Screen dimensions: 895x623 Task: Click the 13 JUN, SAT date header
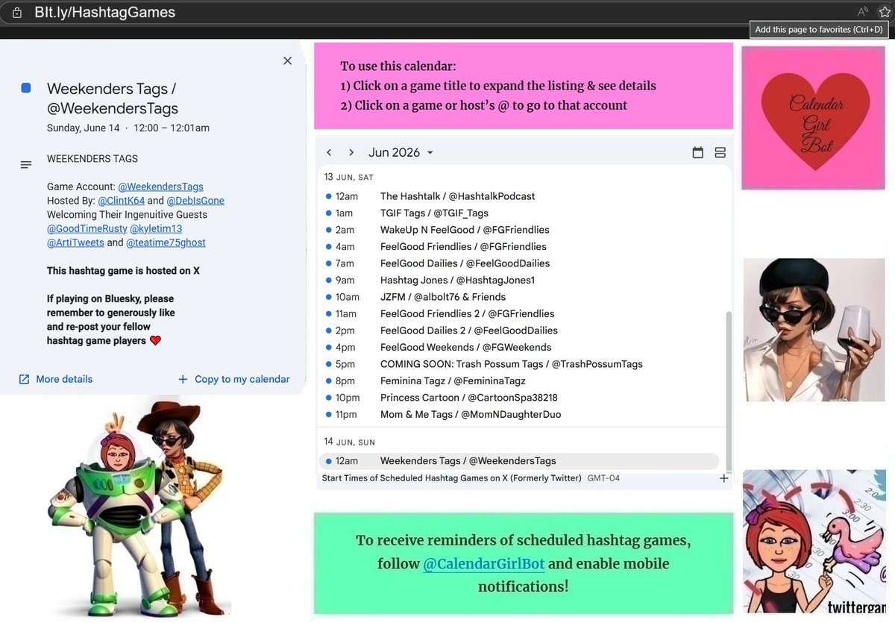click(x=348, y=178)
